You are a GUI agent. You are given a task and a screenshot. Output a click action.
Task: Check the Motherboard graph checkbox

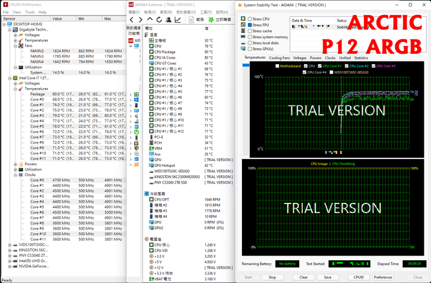point(277,66)
